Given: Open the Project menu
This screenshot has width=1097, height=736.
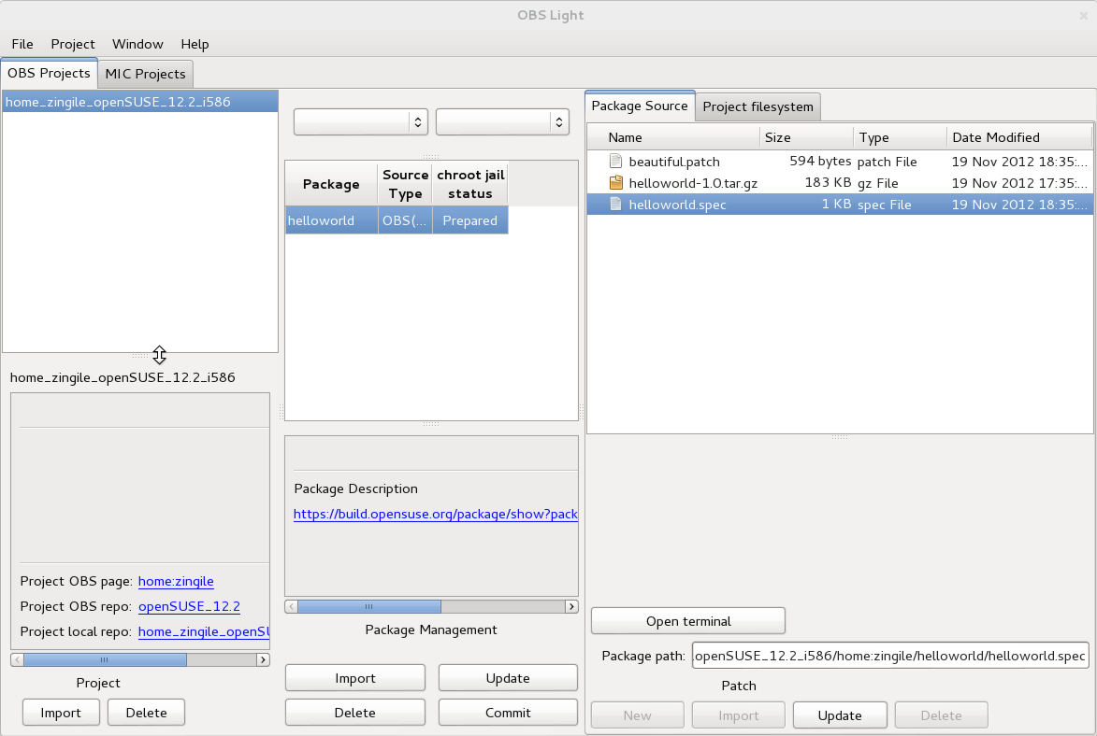Looking at the screenshot, I should 73,44.
